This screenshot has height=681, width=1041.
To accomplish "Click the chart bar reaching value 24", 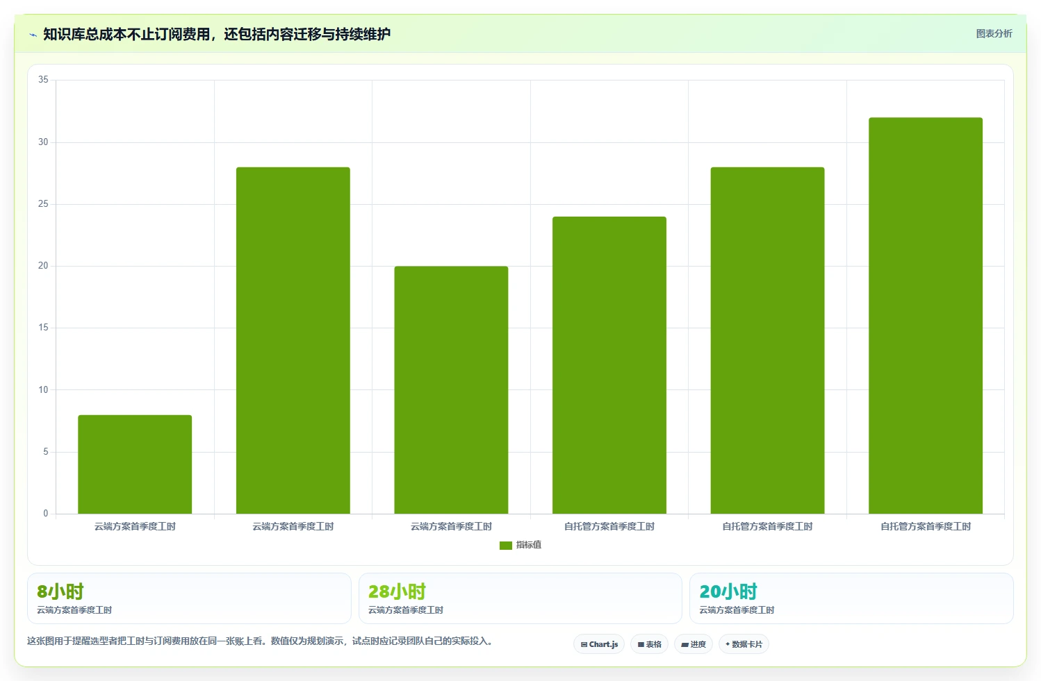I will click(609, 365).
